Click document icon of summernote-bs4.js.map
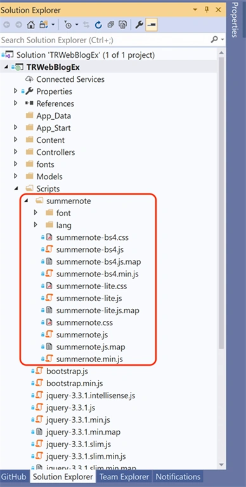246x487 pixels. (49, 262)
